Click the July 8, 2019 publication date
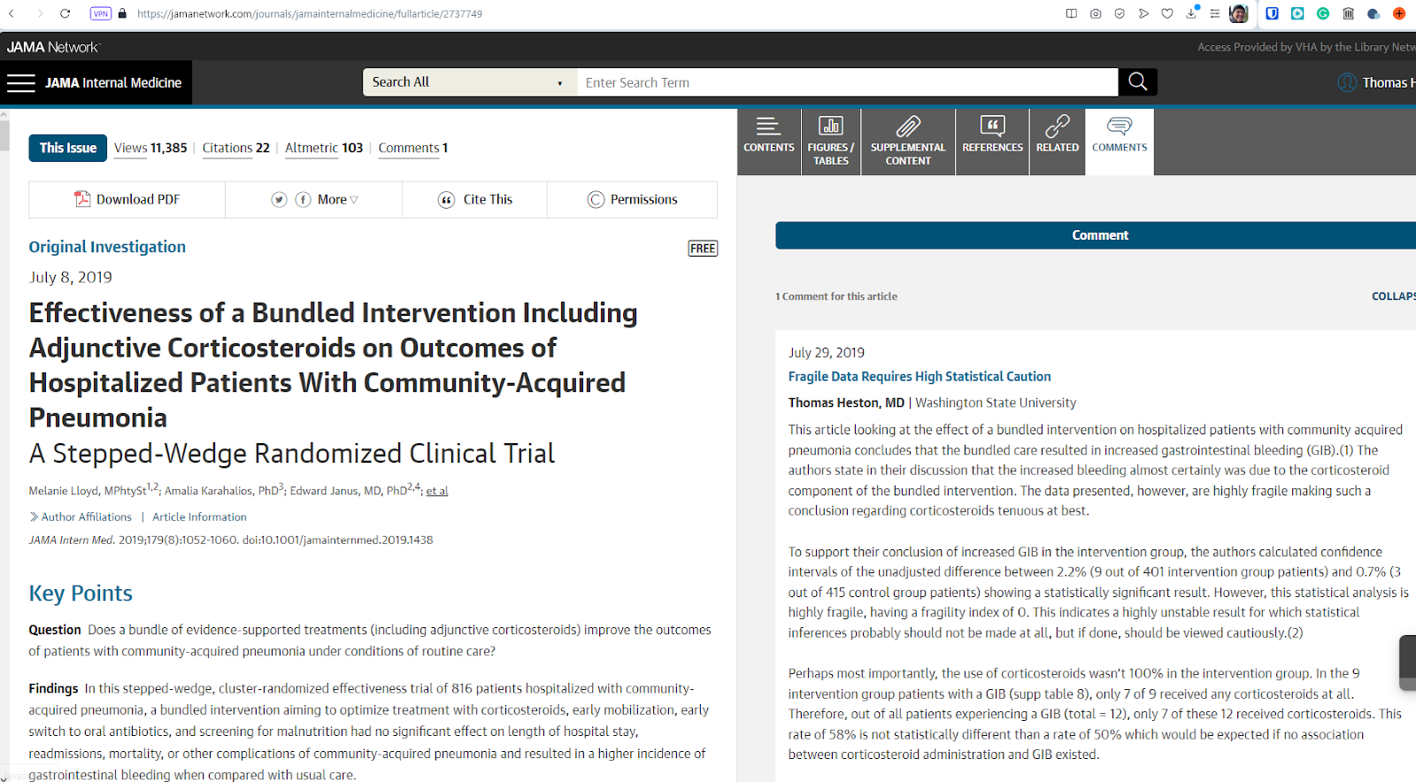The height and width of the screenshot is (782, 1416). coord(71,278)
